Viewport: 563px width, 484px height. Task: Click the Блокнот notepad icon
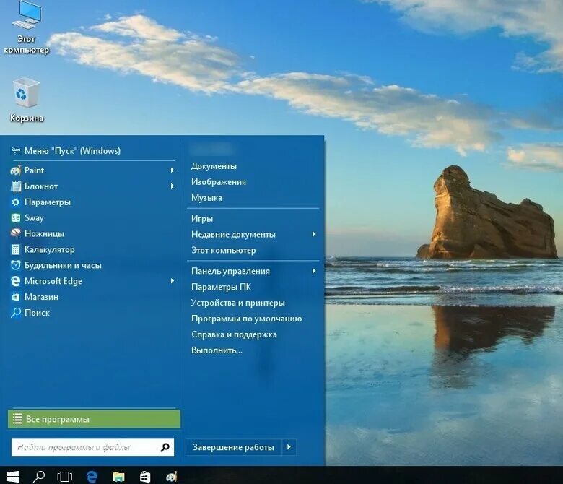coord(15,186)
